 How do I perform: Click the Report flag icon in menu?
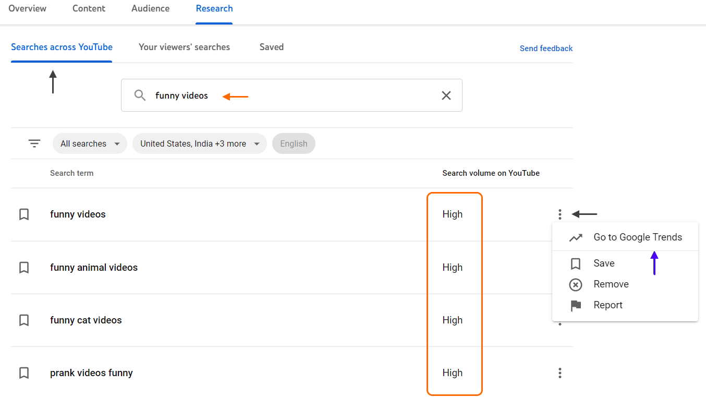576,306
